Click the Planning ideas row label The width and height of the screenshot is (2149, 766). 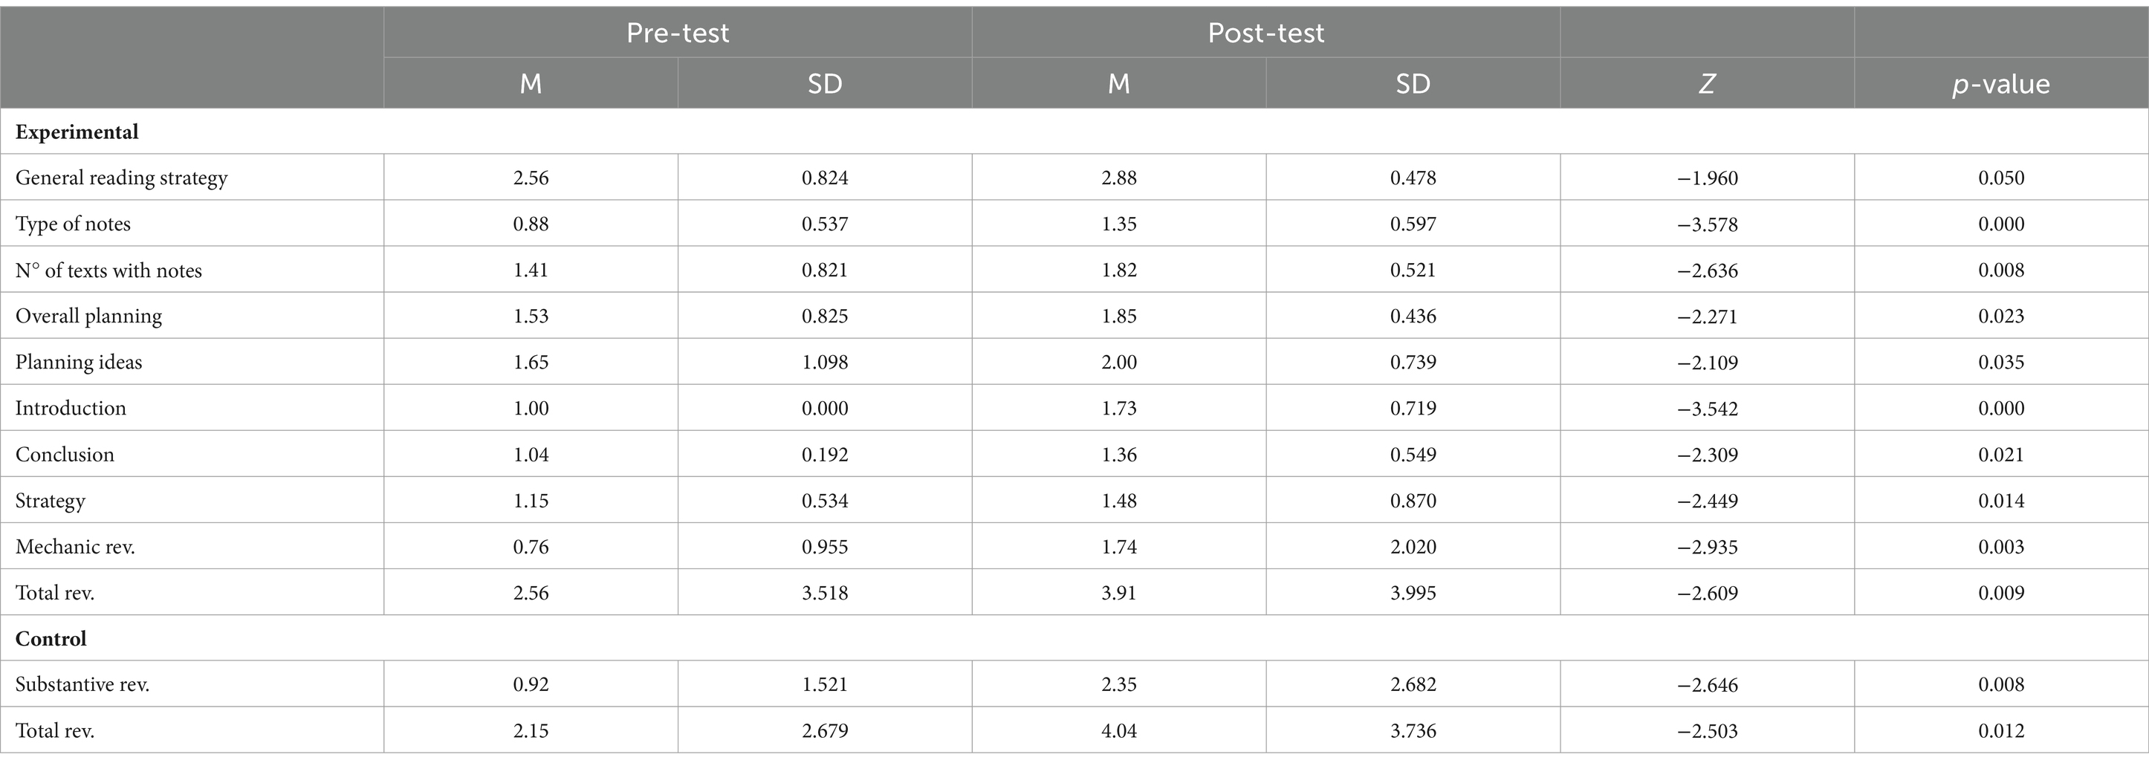[x=79, y=362]
